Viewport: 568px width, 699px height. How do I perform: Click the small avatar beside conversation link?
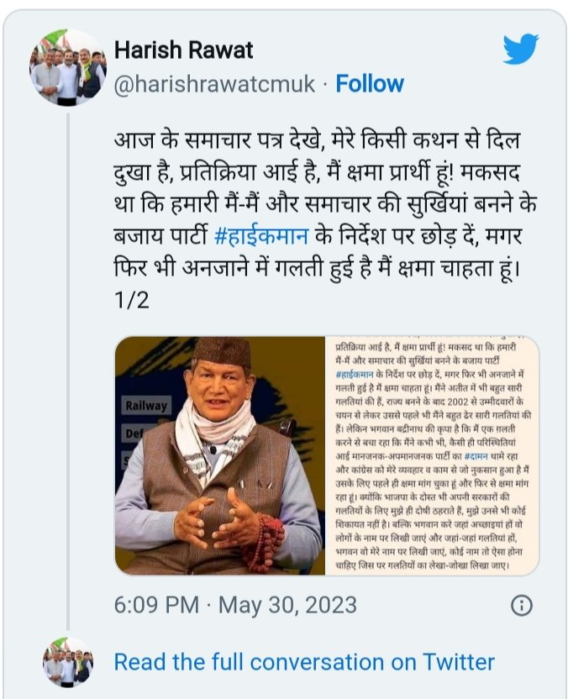tap(68, 661)
